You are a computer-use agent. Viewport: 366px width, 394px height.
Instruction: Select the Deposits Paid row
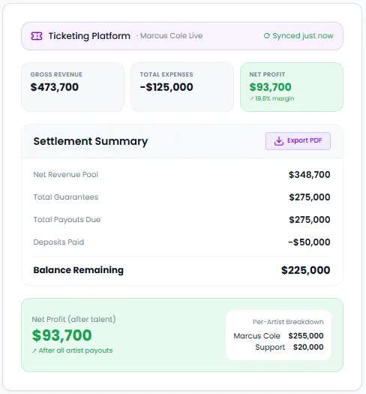click(181, 242)
